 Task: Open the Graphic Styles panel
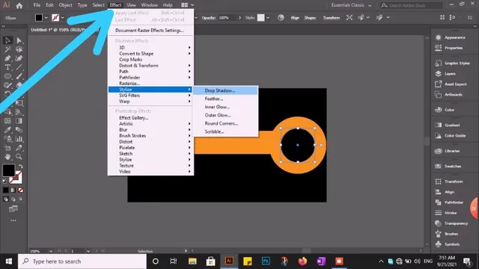coord(452,63)
